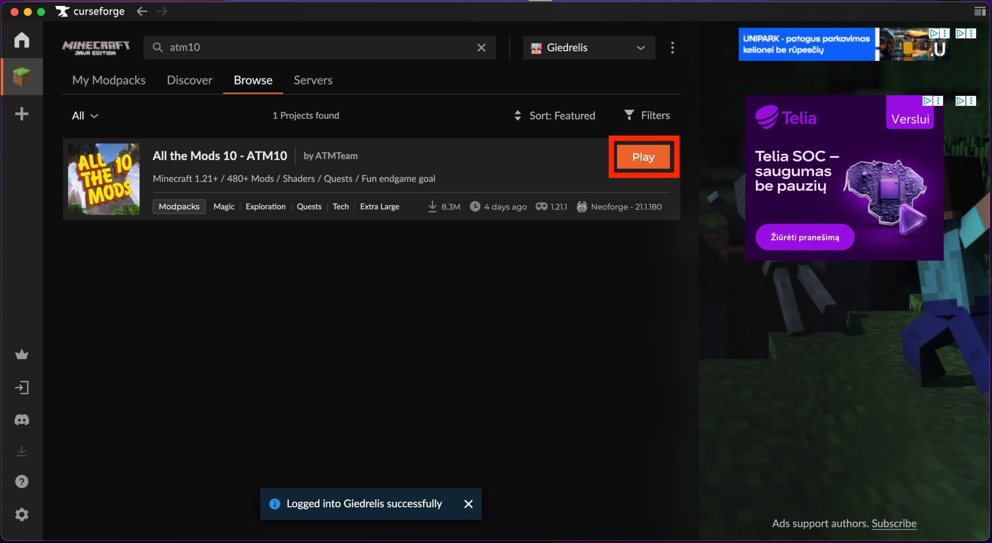Click the 4 days ago update time
Viewport: 992px width, 543px height.
coord(499,207)
